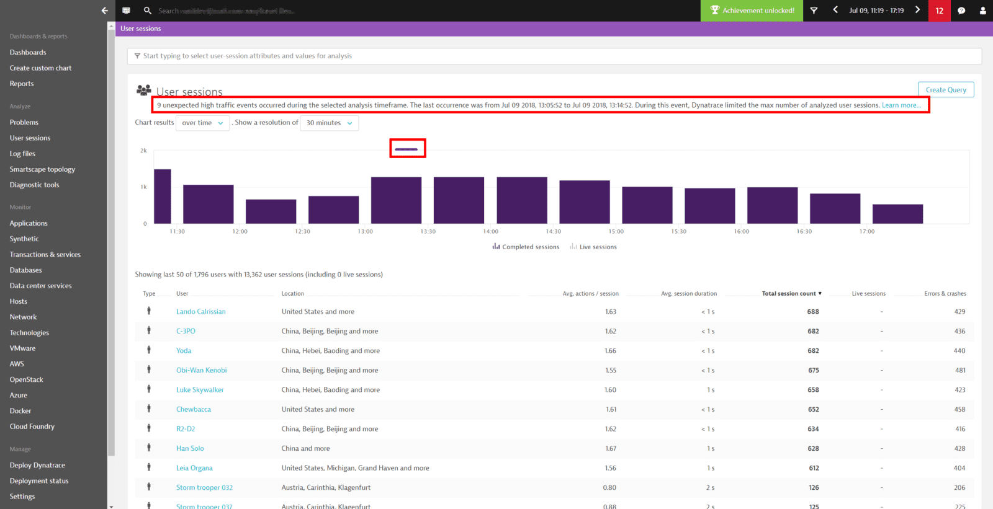Open Smartscape topology in the sidebar

[x=42, y=169]
